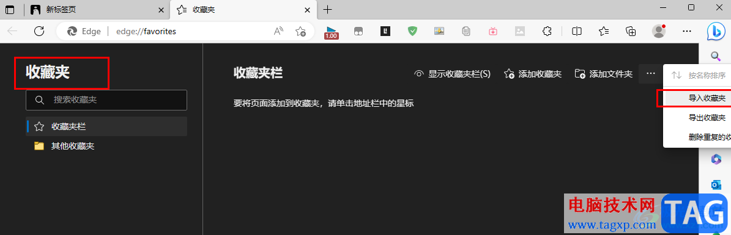Click the sidebar search magnifier icon
731x235 pixels.
pyautogui.click(x=716, y=57)
